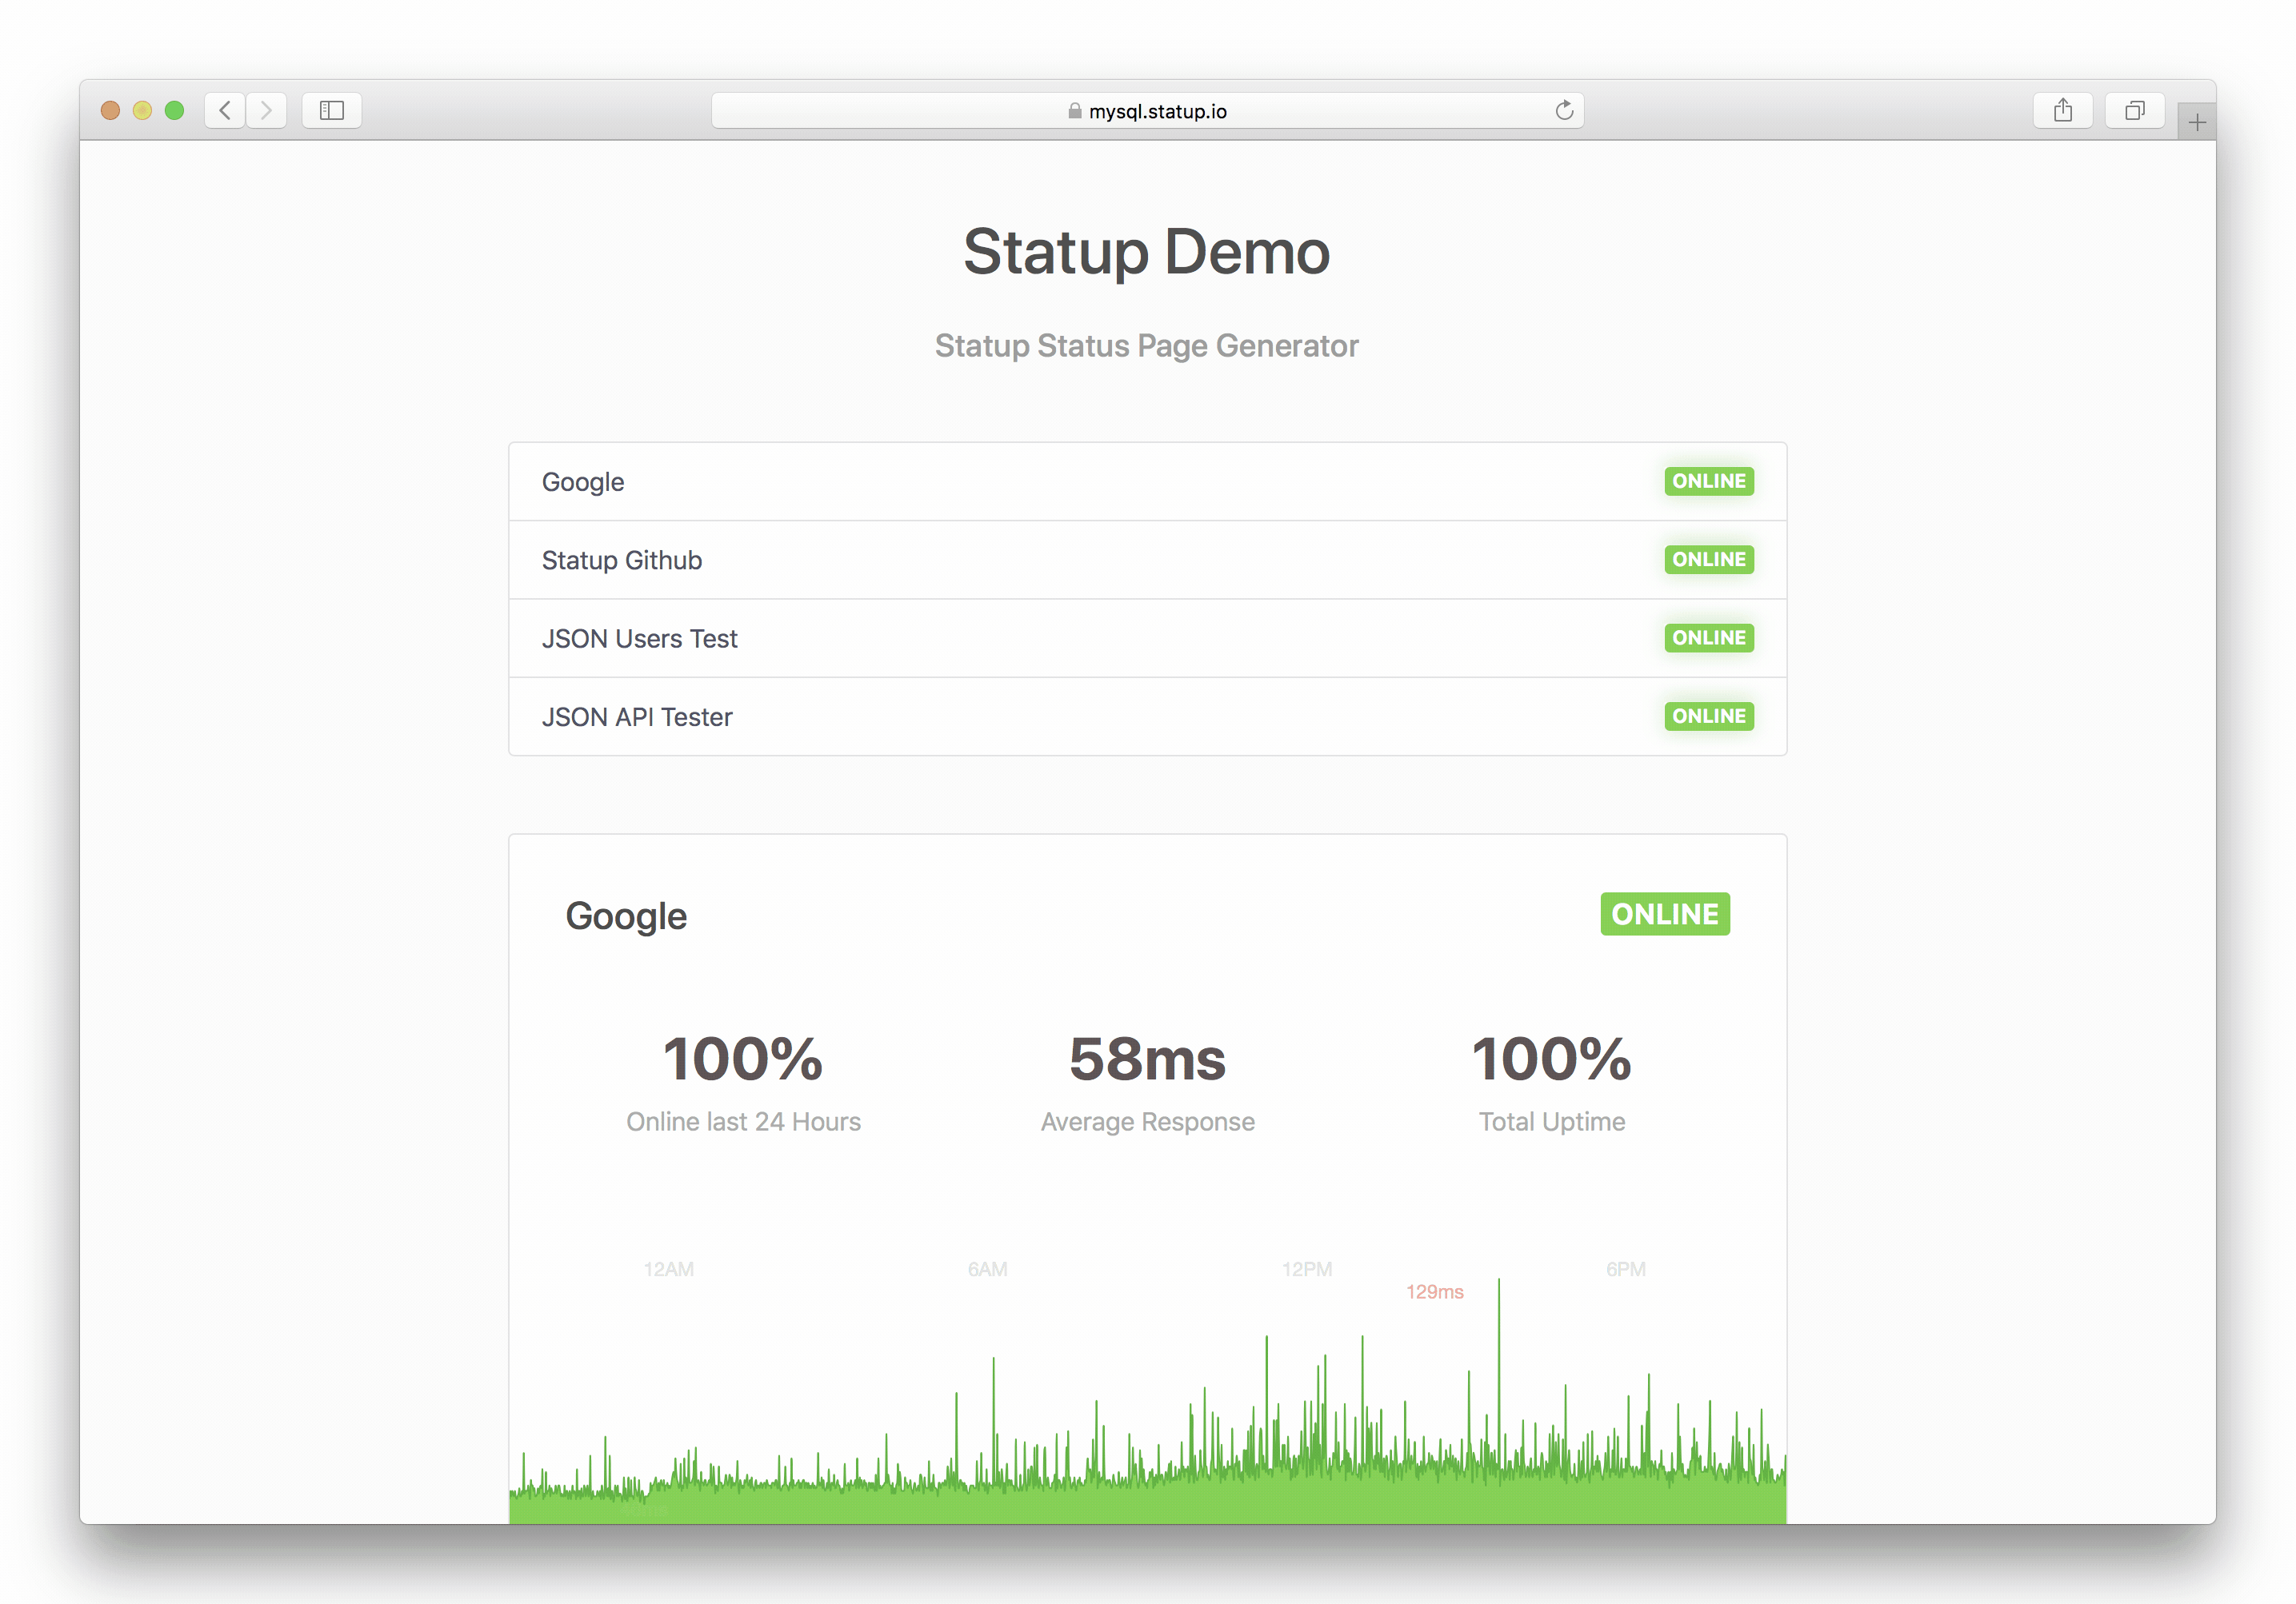
Task: Click ONLINE badge beside Statup Github
Action: click(1708, 560)
